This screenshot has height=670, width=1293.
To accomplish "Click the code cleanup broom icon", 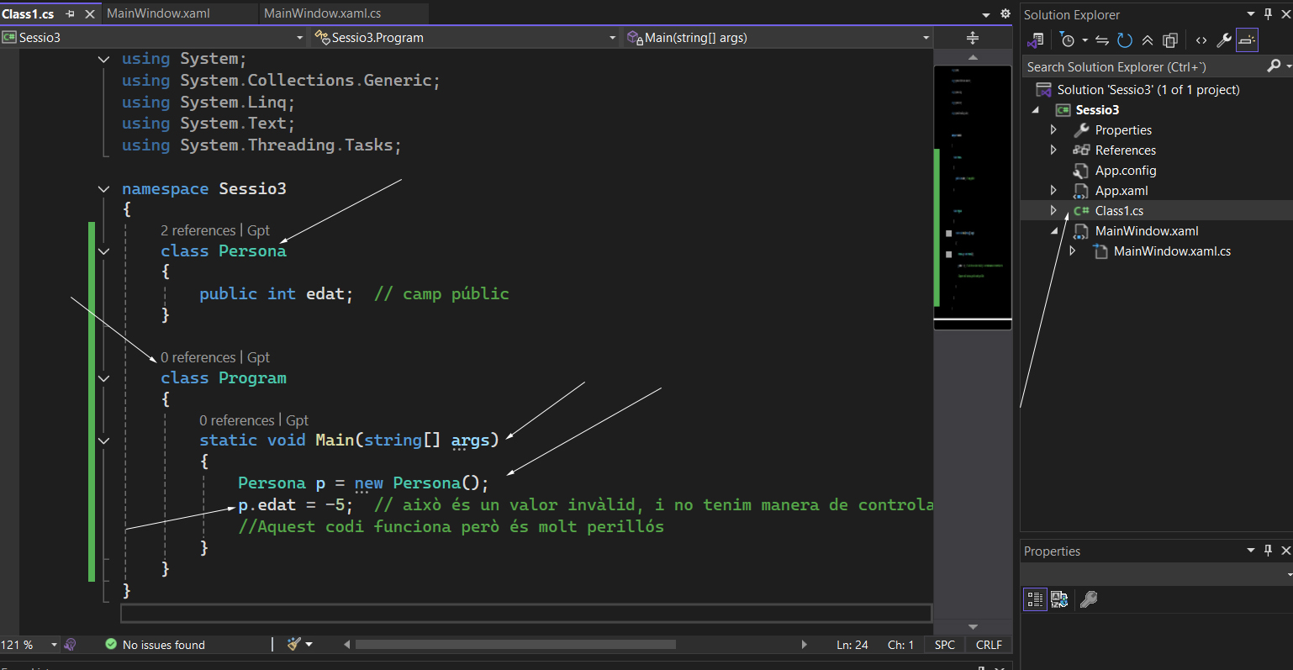I will pyautogui.click(x=293, y=644).
